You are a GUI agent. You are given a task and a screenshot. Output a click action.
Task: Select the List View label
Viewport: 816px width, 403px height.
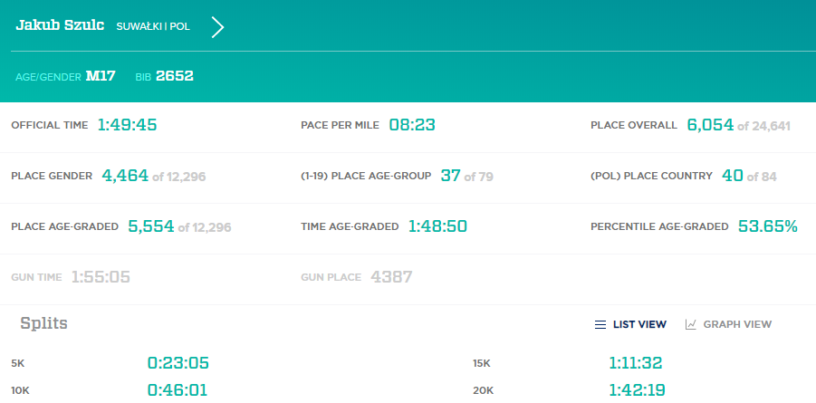click(x=639, y=324)
